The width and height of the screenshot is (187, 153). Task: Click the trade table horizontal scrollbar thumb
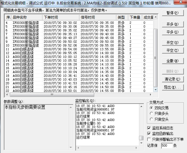pyautogui.click(x=52, y=95)
